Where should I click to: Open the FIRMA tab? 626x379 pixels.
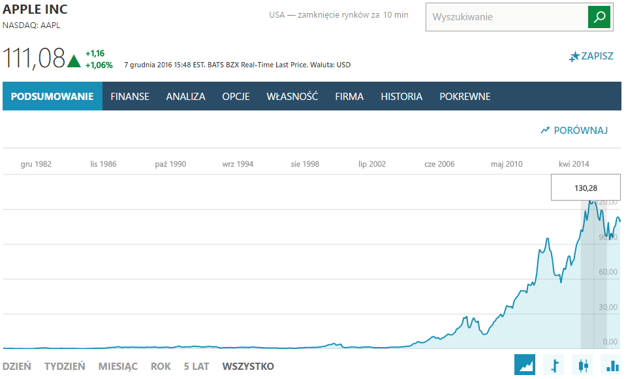click(349, 96)
